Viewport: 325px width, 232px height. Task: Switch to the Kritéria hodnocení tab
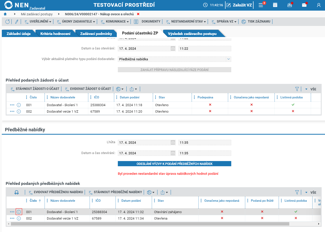point(55,34)
